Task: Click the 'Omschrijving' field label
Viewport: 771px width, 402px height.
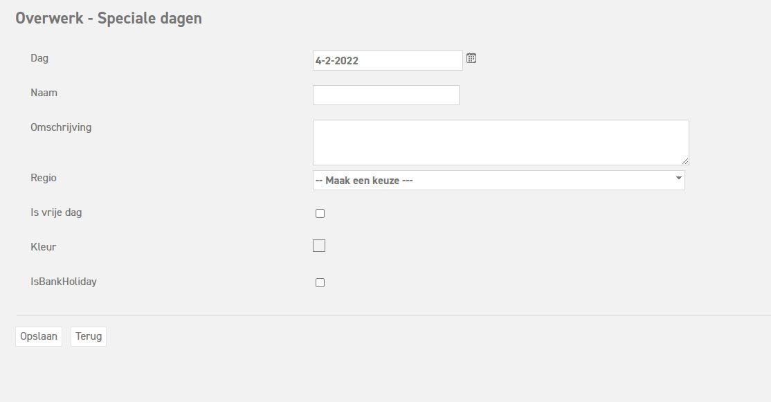Action: 61,127
